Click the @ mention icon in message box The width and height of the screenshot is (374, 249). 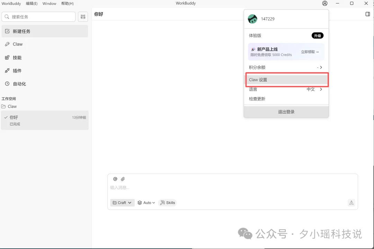pos(115,179)
